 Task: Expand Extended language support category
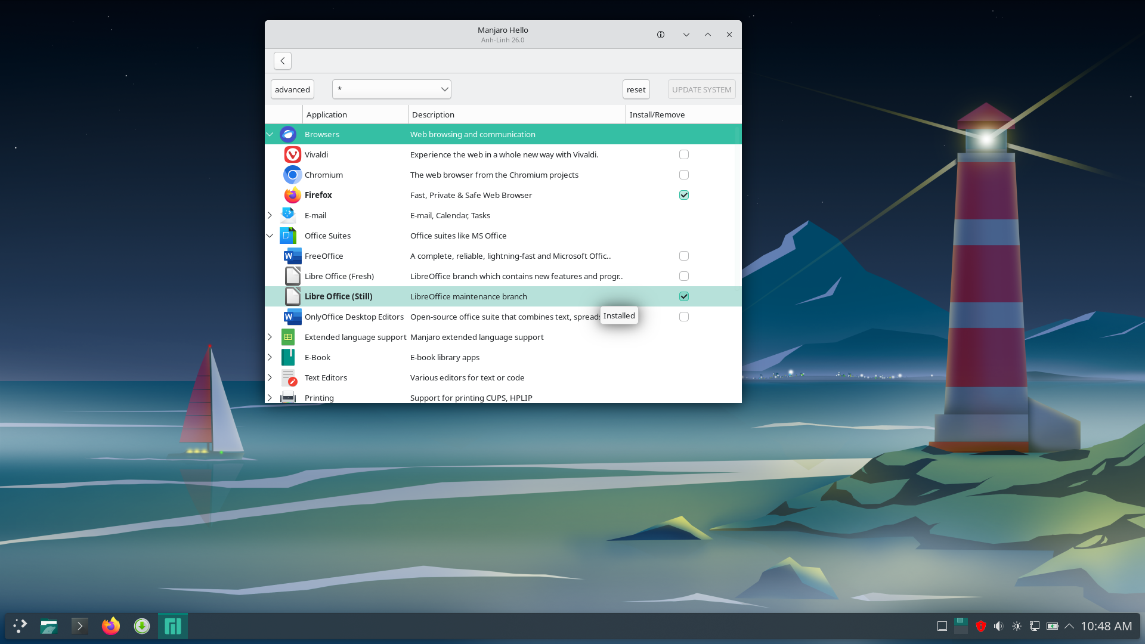(x=270, y=337)
